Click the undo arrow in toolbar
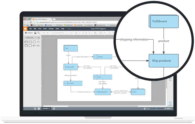The width and height of the screenshot is (195, 124). click(x=44, y=33)
